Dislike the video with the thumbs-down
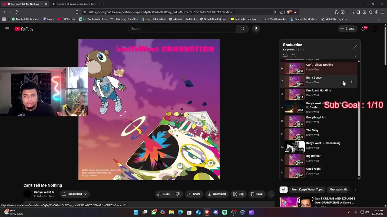Screen dimensions: 387x217 177,194
